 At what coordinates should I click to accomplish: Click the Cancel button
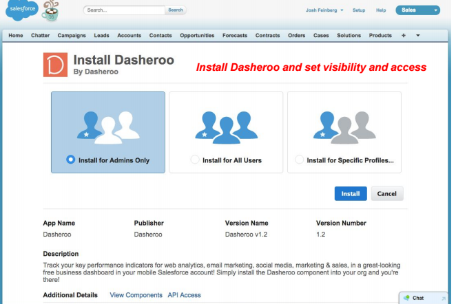[387, 194]
